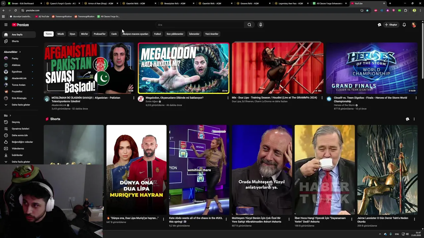Open options for İlber Hoca short
Image resolution: width=424 pixels, height=238 pixels.
[x=352, y=219]
